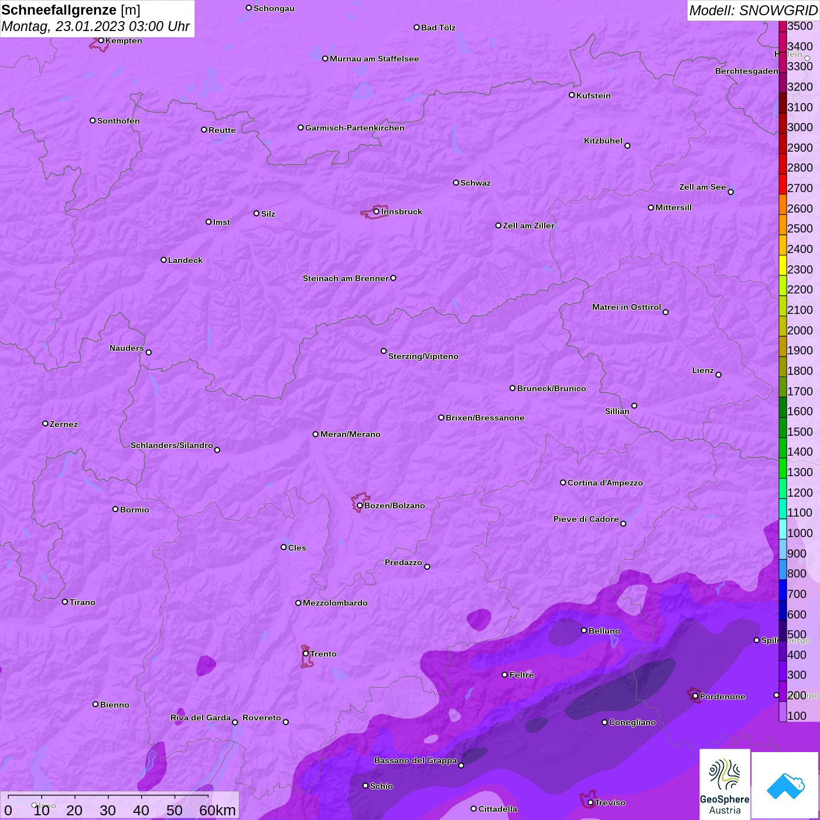Click the Schio location dot
This screenshot has height=820, width=820.
(x=365, y=786)
